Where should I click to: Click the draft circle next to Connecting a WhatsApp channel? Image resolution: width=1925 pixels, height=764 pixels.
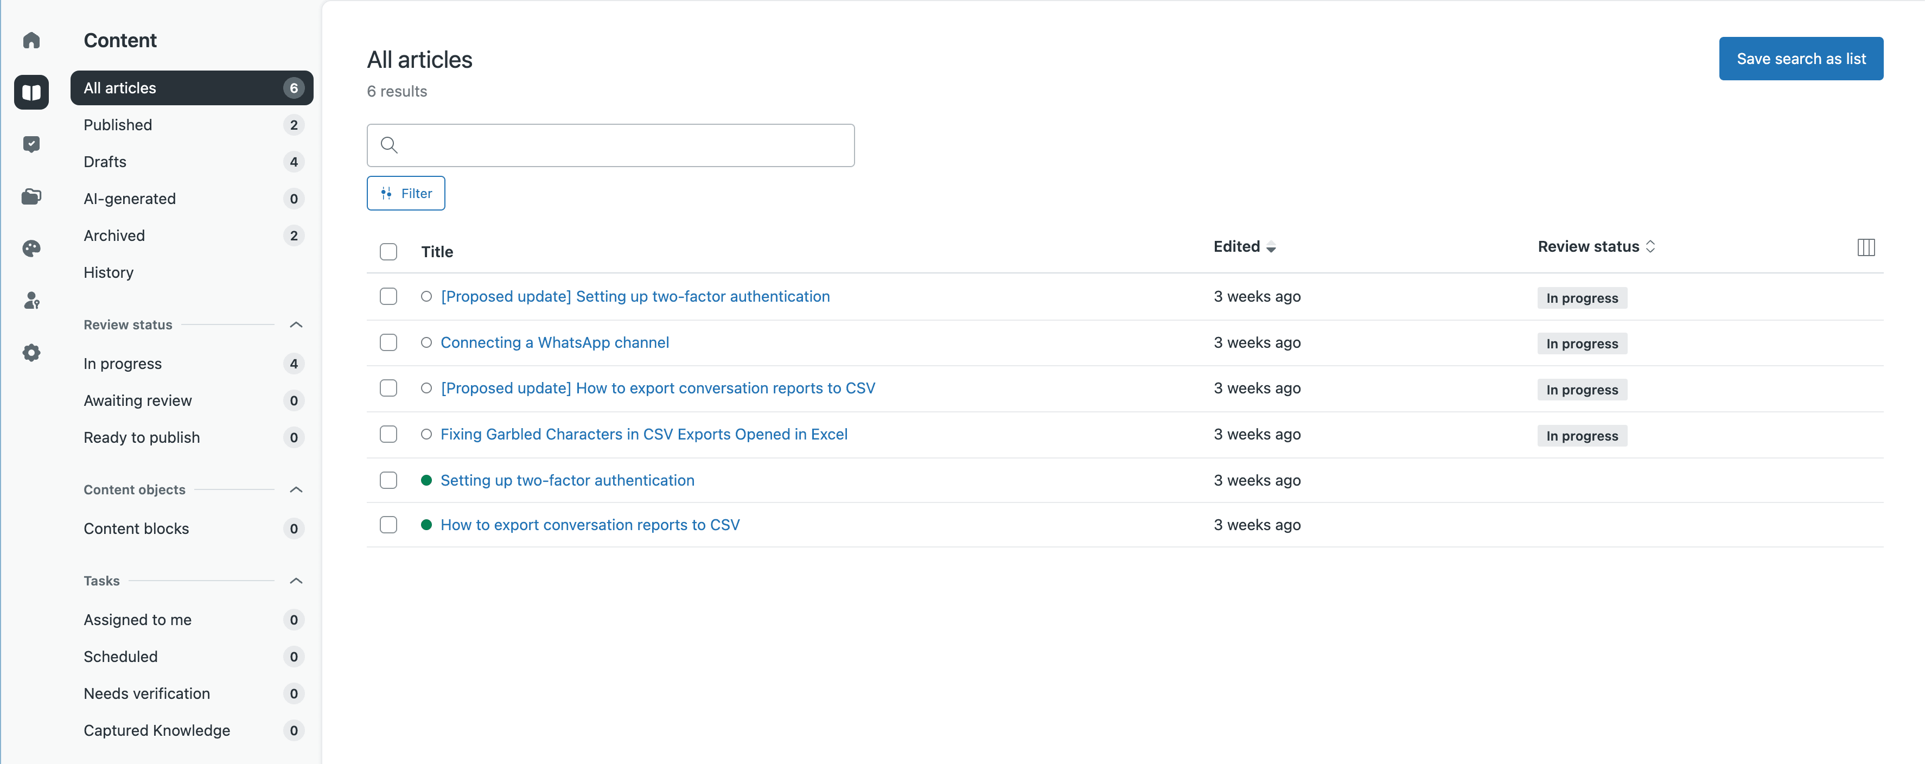(426, 342)
